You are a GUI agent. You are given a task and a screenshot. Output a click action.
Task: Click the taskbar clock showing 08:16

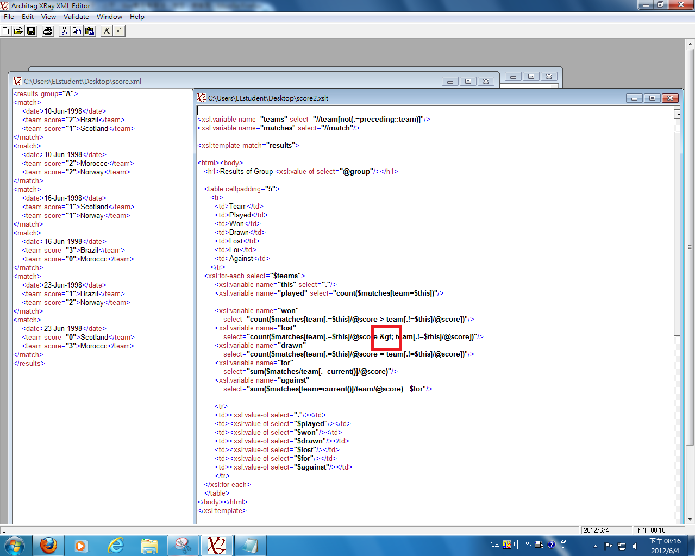(665, 546)
